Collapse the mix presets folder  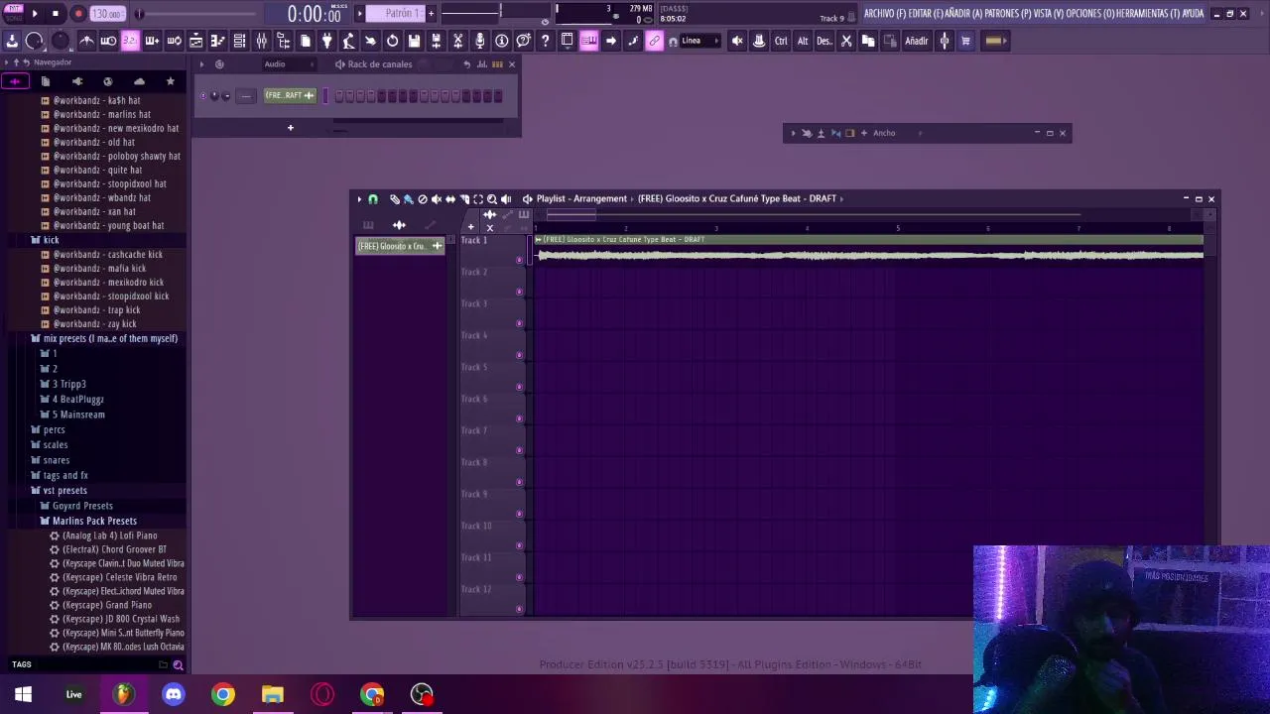coord(104,338)
